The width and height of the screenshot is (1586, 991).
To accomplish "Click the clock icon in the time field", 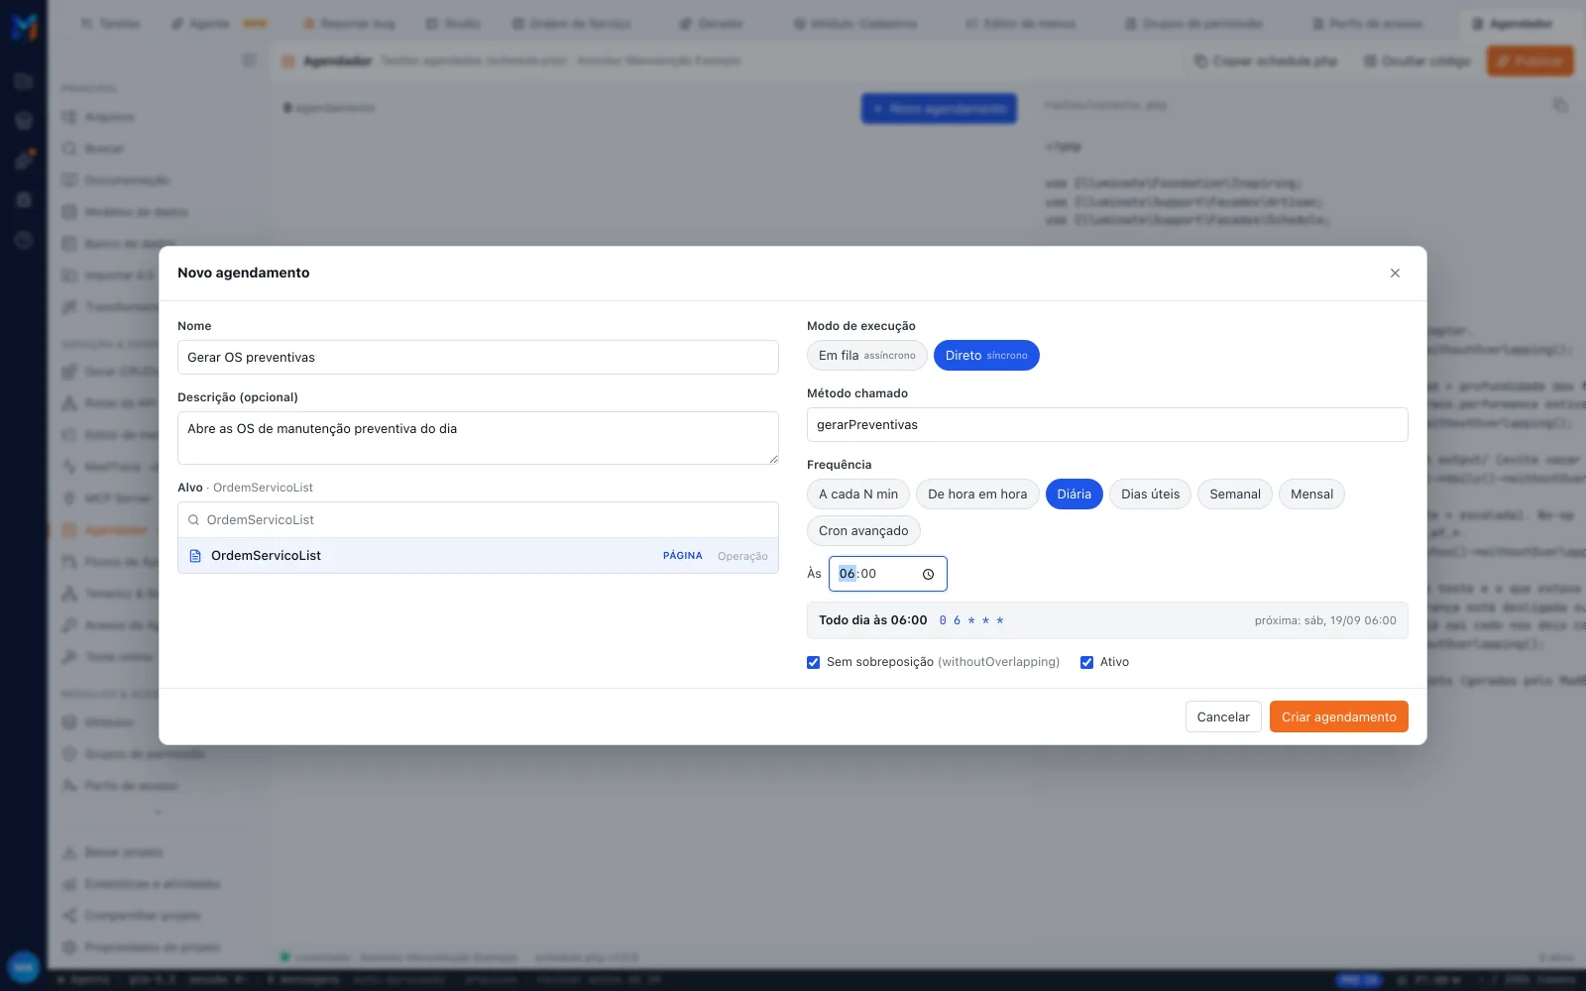I will [928, 574].
